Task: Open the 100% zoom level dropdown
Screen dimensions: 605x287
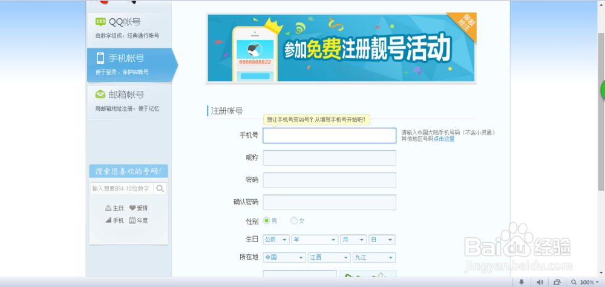Action: click(589, 282)
